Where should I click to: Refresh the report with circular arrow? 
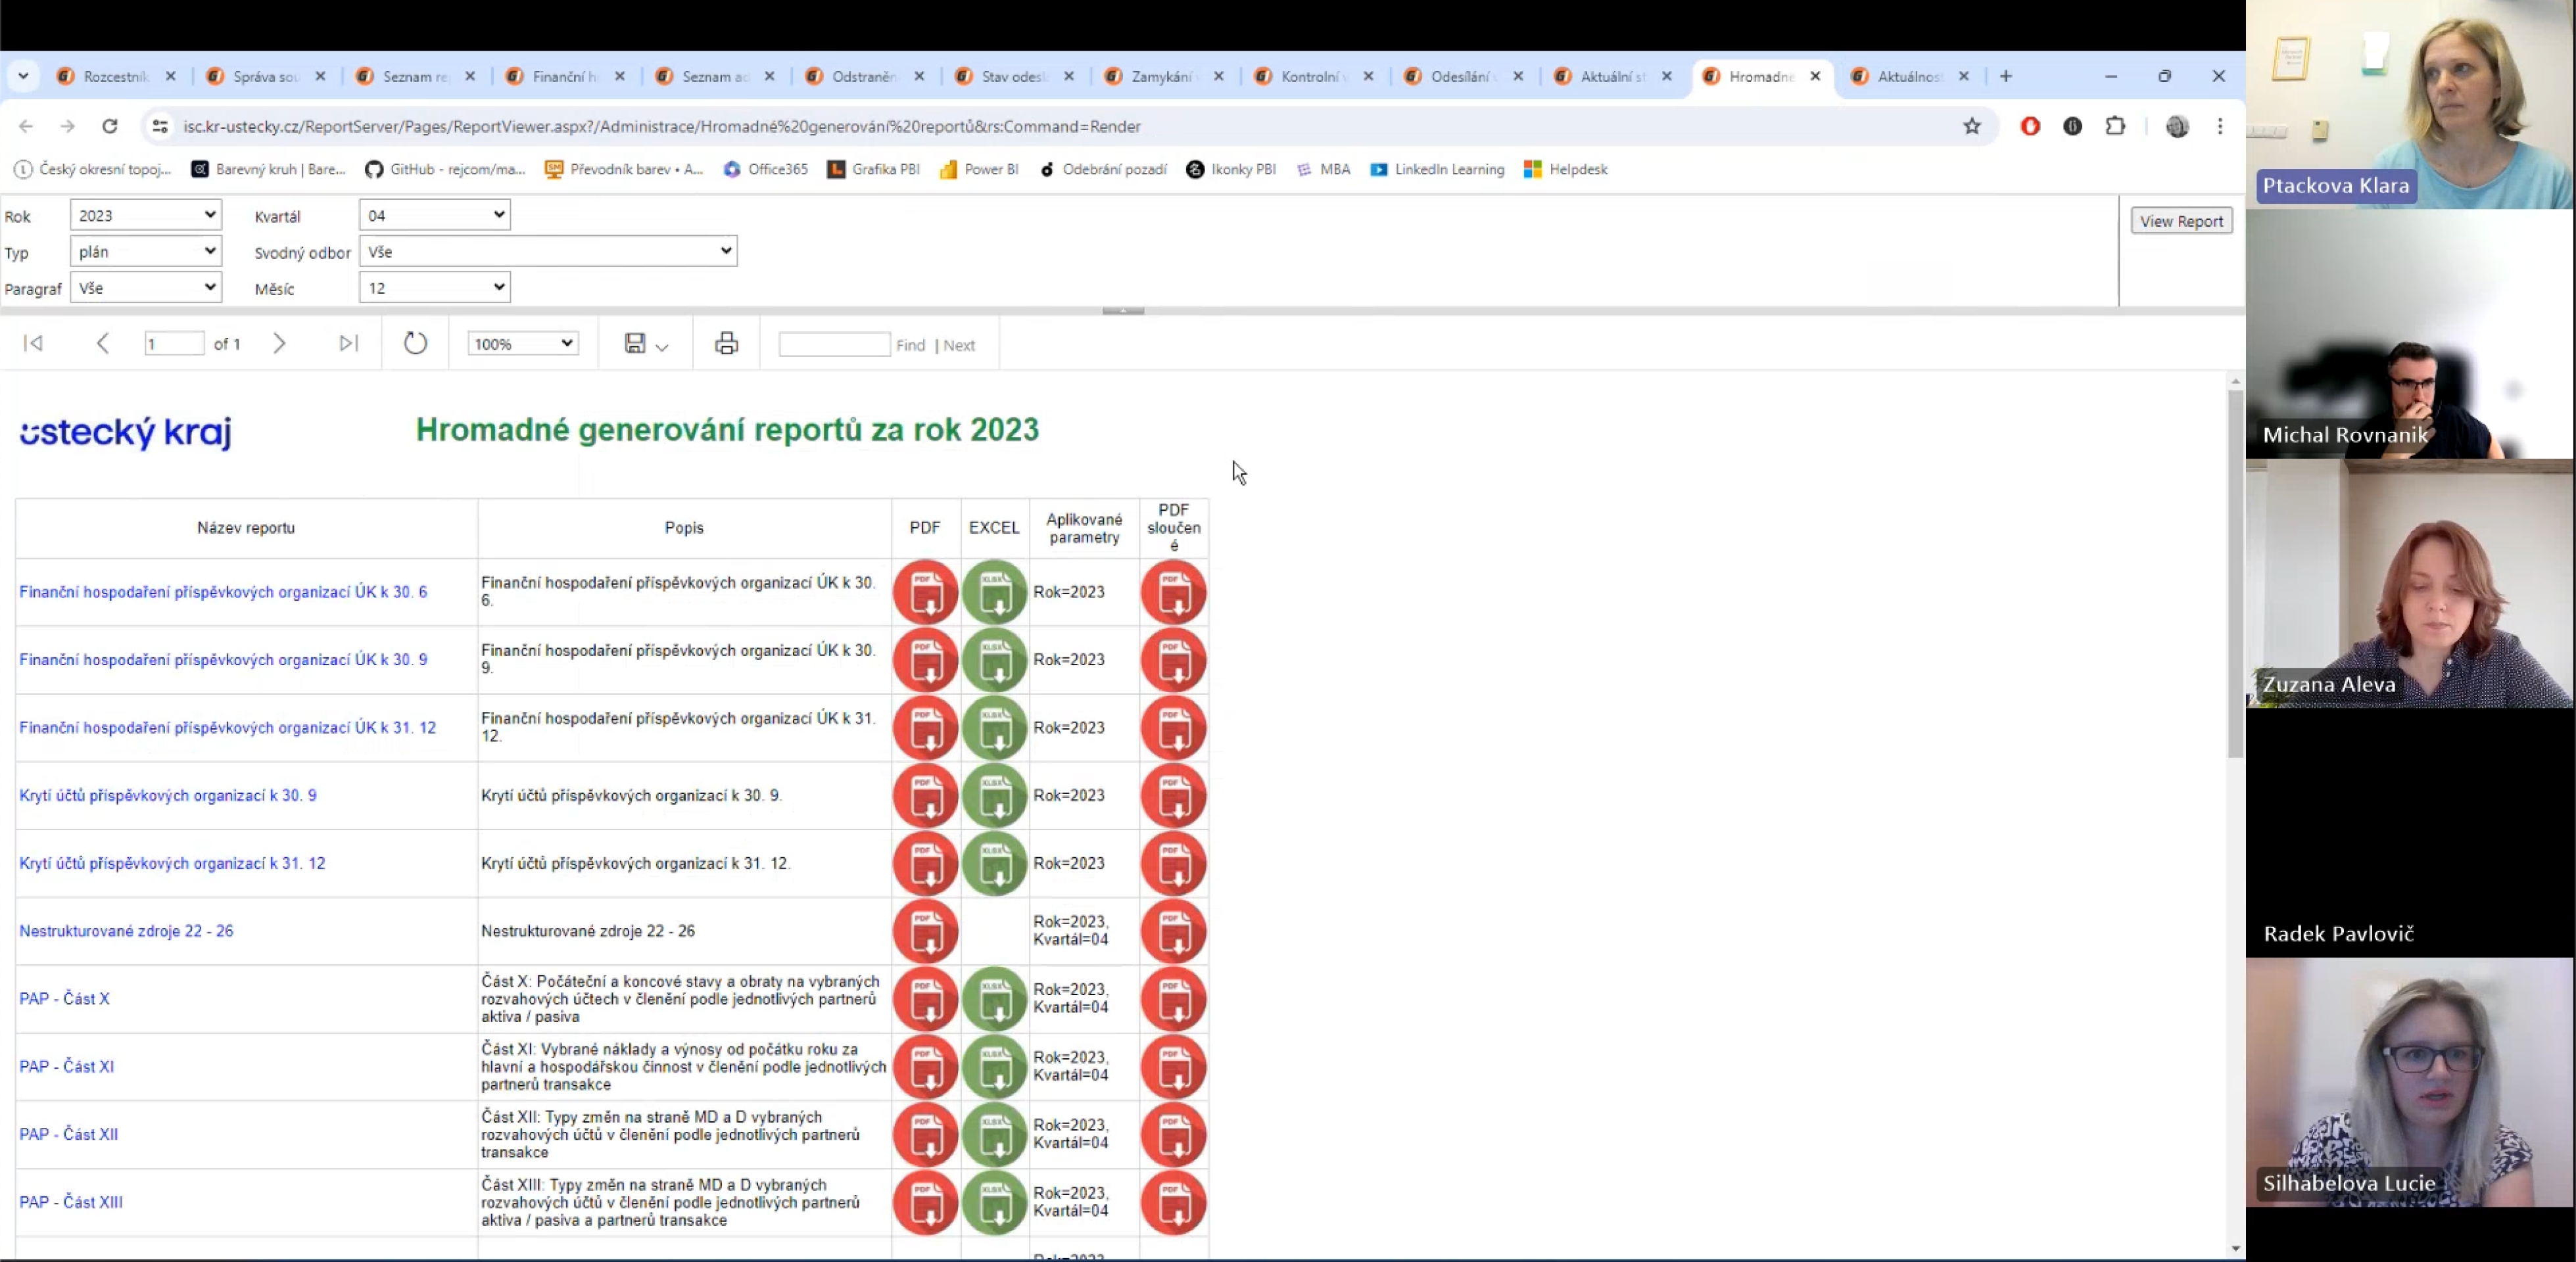click(415, 344)
